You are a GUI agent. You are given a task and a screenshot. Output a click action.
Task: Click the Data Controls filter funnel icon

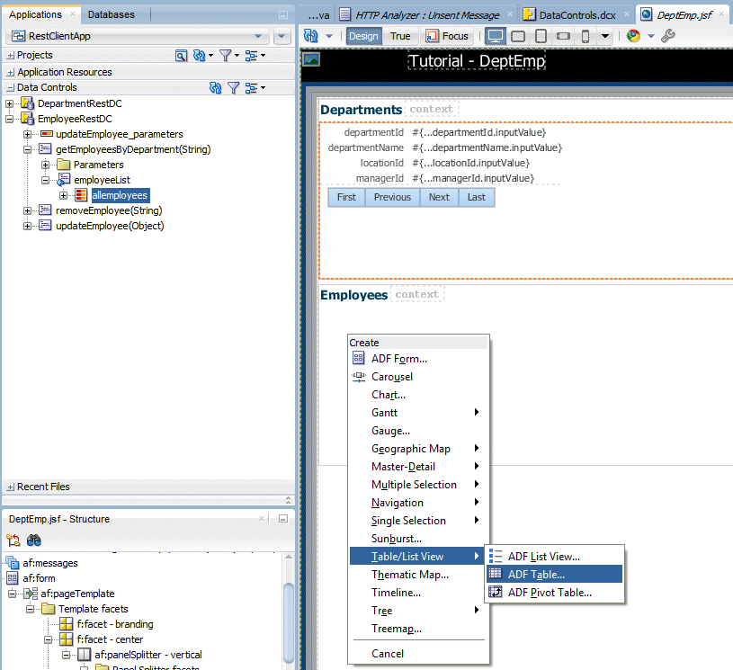[233, 87]
